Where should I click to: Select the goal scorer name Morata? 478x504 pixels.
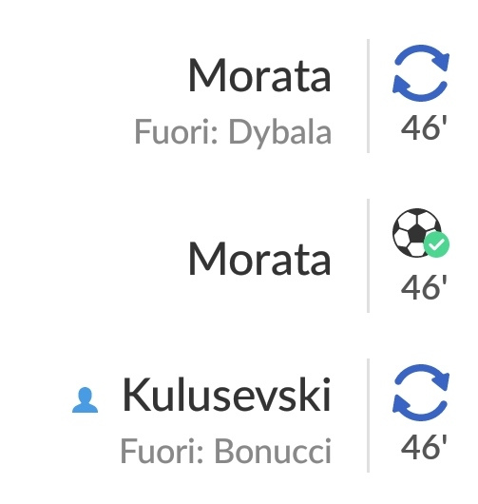click(259, 259)
